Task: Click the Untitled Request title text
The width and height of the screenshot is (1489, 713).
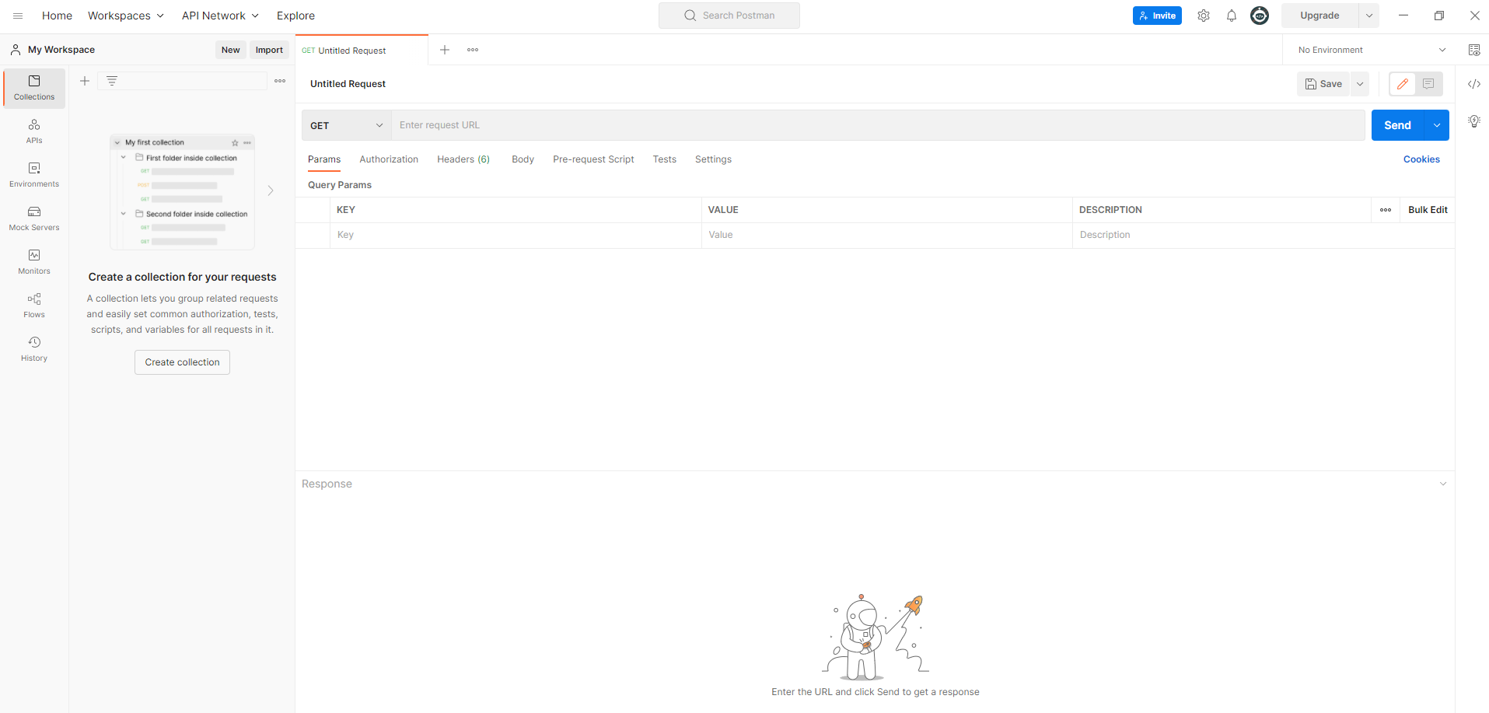Action: pyautogui.click(x=348, y=84)
